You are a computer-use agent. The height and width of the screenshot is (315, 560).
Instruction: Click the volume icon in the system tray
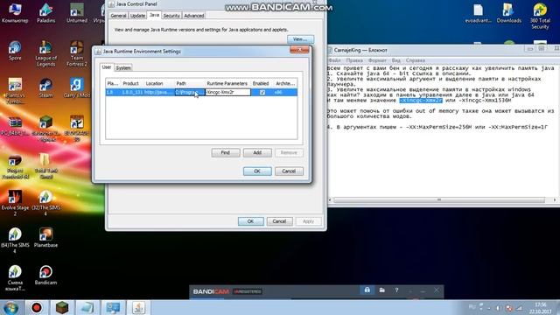pos(498,307)
